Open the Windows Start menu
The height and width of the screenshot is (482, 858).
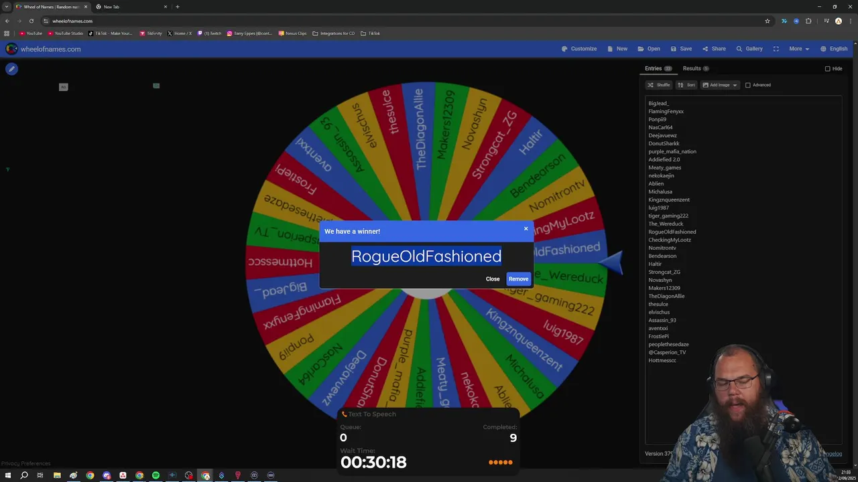(x=7, y=475)
